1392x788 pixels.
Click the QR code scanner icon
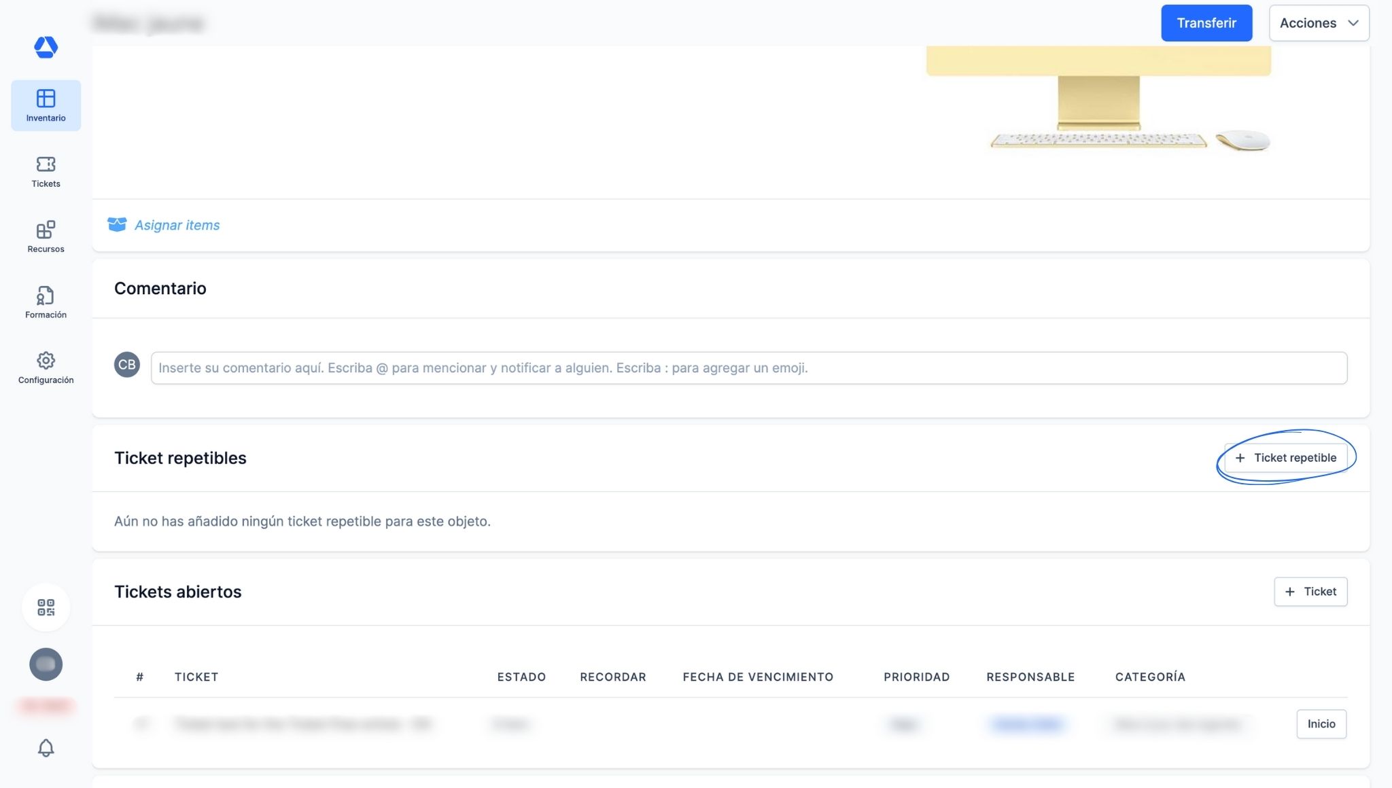pyautogui.click(x=46, y=607)
